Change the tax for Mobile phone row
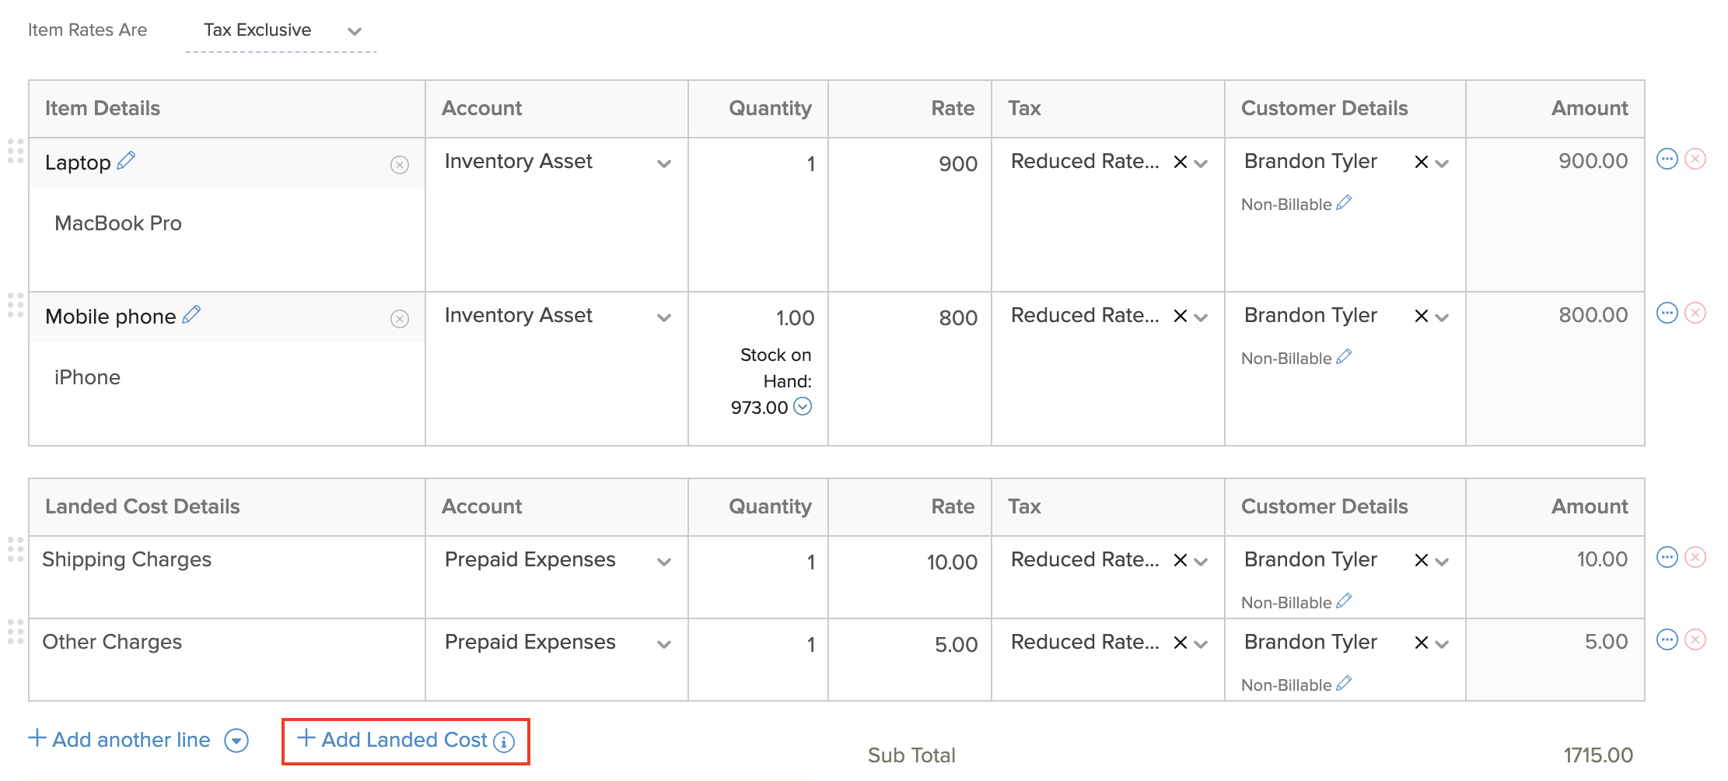Viewport: 1728px width, 781px height. coord(1202,317)
